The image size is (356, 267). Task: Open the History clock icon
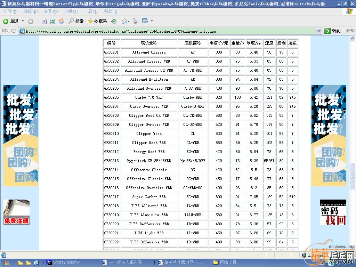(x=114, y=21)
